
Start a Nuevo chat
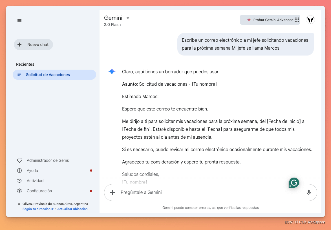(x=33, y=45)
